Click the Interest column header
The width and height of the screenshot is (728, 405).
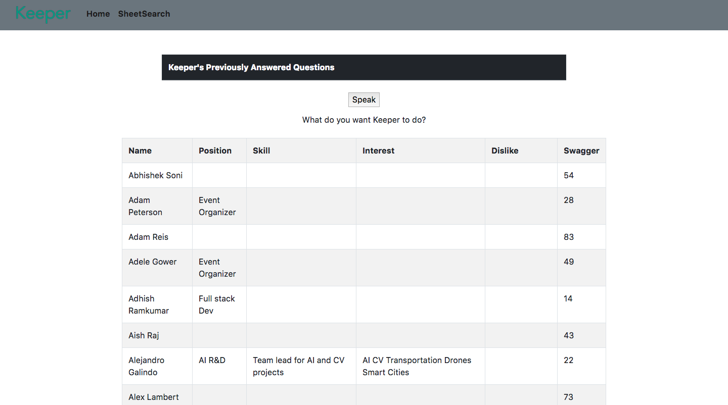click(x=421, y=150)
